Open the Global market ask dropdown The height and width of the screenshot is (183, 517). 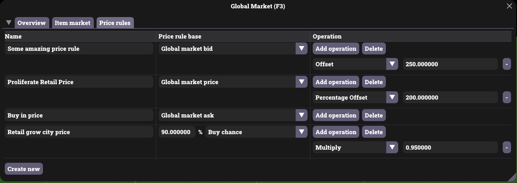pyautogui.click(x=302, y=116)
